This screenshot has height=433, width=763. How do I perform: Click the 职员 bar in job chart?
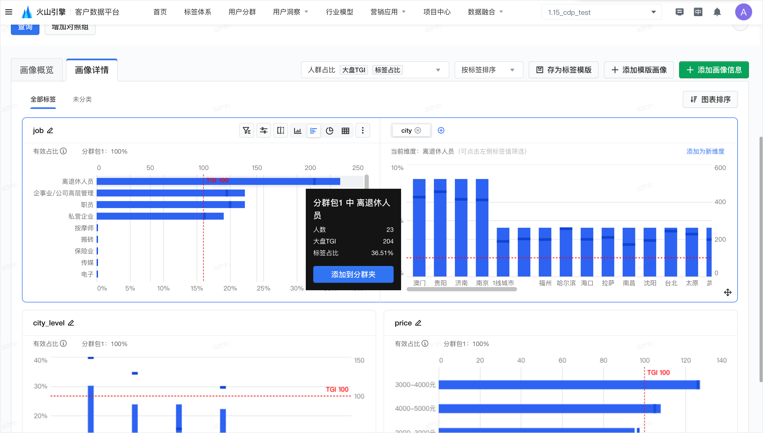point(171,205)
